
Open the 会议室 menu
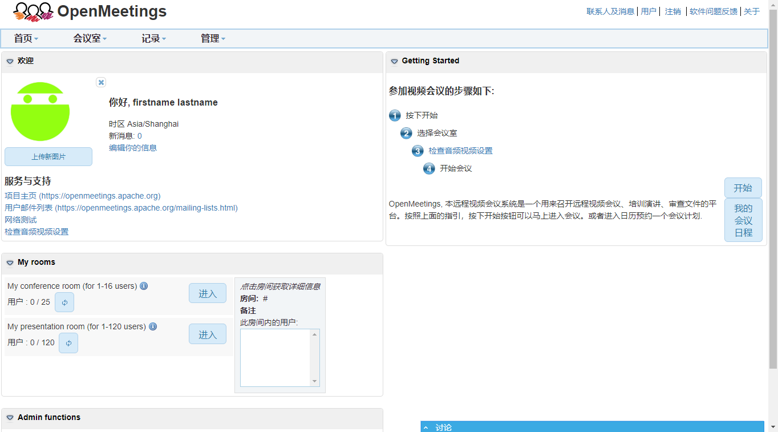point(90,38)
